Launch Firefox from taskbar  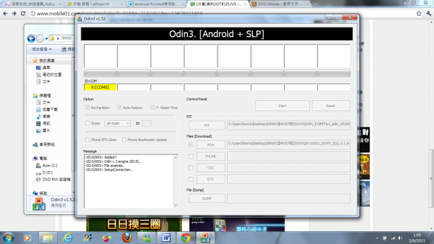[x=127, y=238]
